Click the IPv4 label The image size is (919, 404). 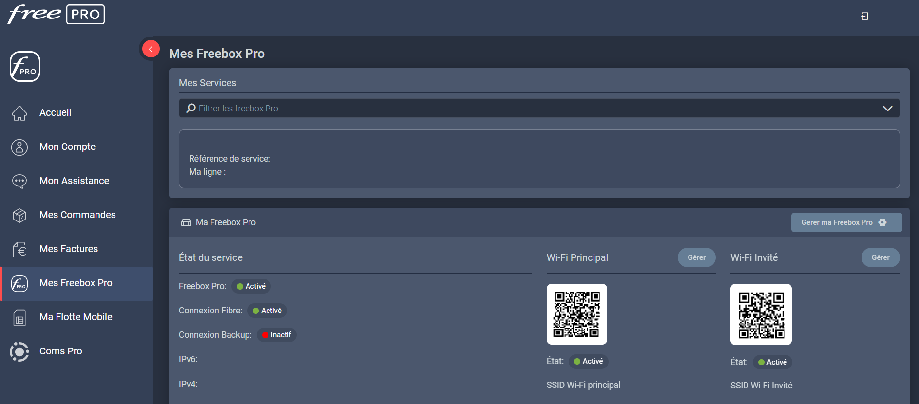coord(188,384)
